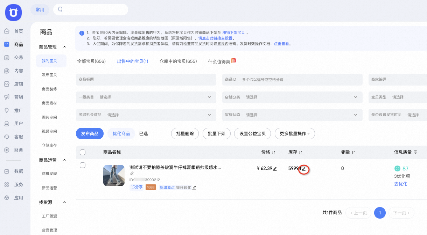Image resolution: width=427 pixels, height=235 pixels.
Task: Edit price pencil next to ¥62.39
Action: pos(275,169)
